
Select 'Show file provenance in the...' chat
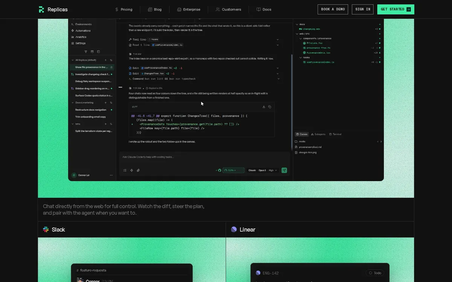(92, 67)
